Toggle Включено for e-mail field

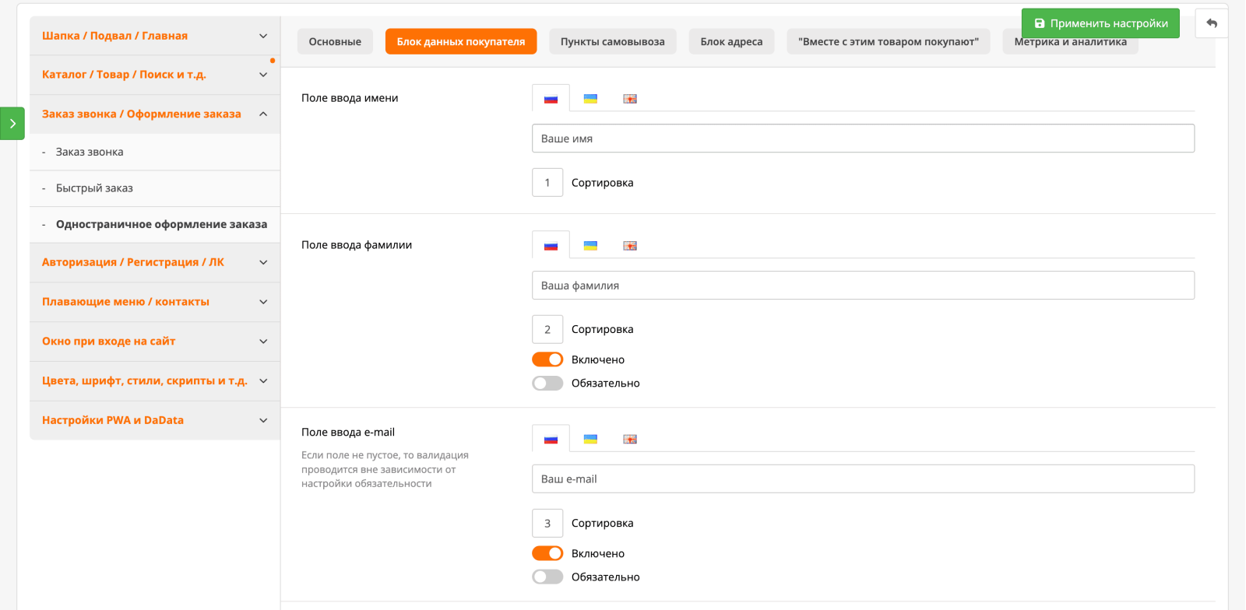point(547,553)
